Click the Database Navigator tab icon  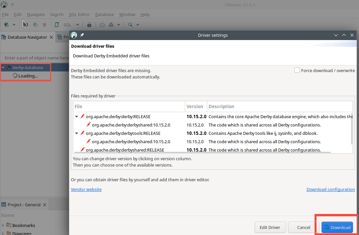coord(4,37)
